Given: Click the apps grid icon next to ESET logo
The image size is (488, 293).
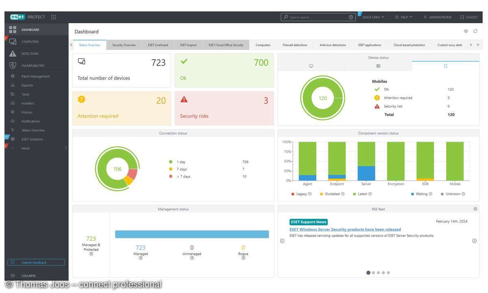Looking at the screenshot, I should (53, 17).
